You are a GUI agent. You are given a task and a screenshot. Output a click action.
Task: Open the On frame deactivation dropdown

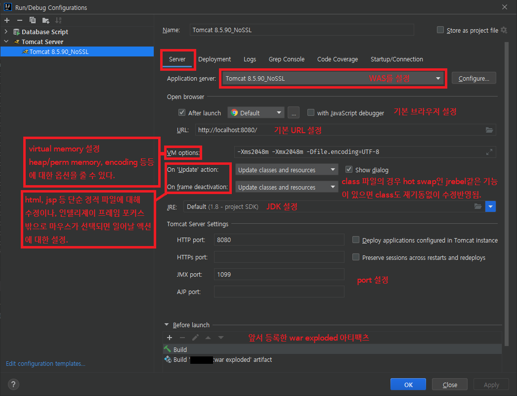287,187
